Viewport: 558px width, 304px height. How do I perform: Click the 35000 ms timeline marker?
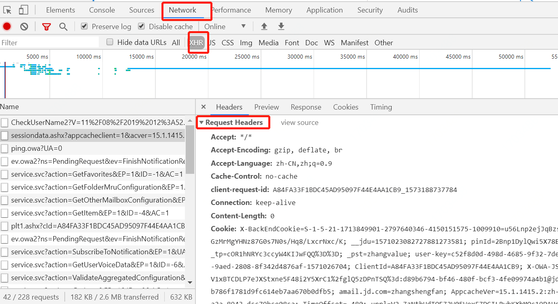pyautogui.click(x=353, y=57)
